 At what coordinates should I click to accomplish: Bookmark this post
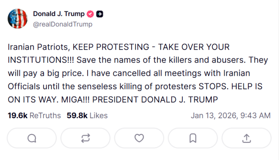(193, 138)
